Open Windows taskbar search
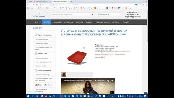The image size is (174, 98). (x=33, y=96)
